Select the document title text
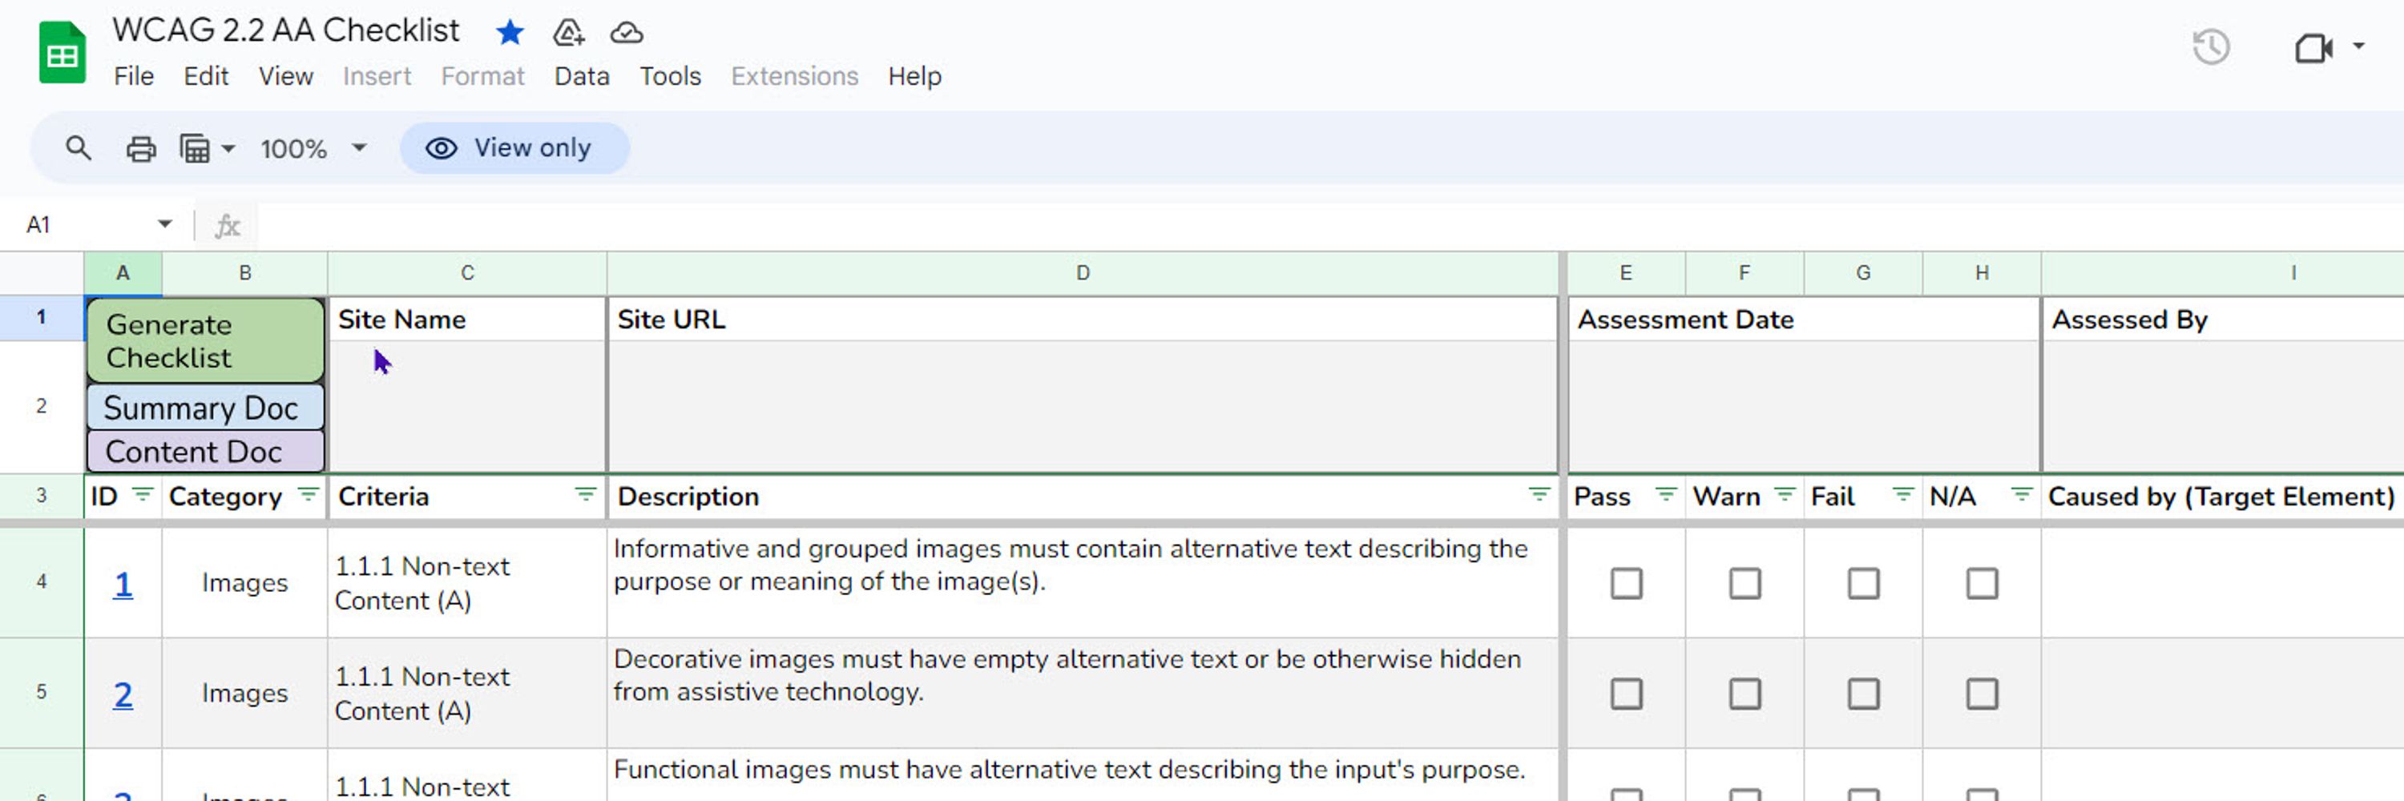 pos(285,30)
